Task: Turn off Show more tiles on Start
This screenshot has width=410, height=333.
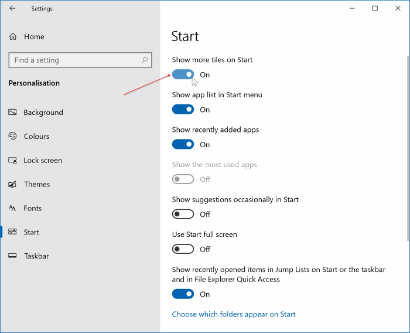Action: click(183, 74)
